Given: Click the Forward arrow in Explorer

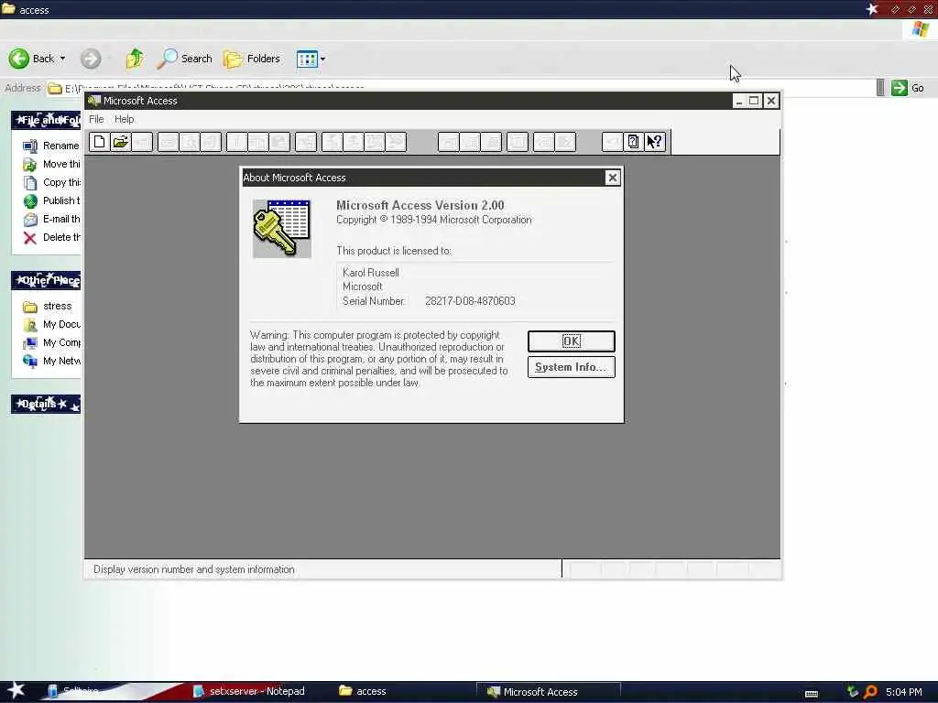Looking at the screenshot, I should [91, 59].
